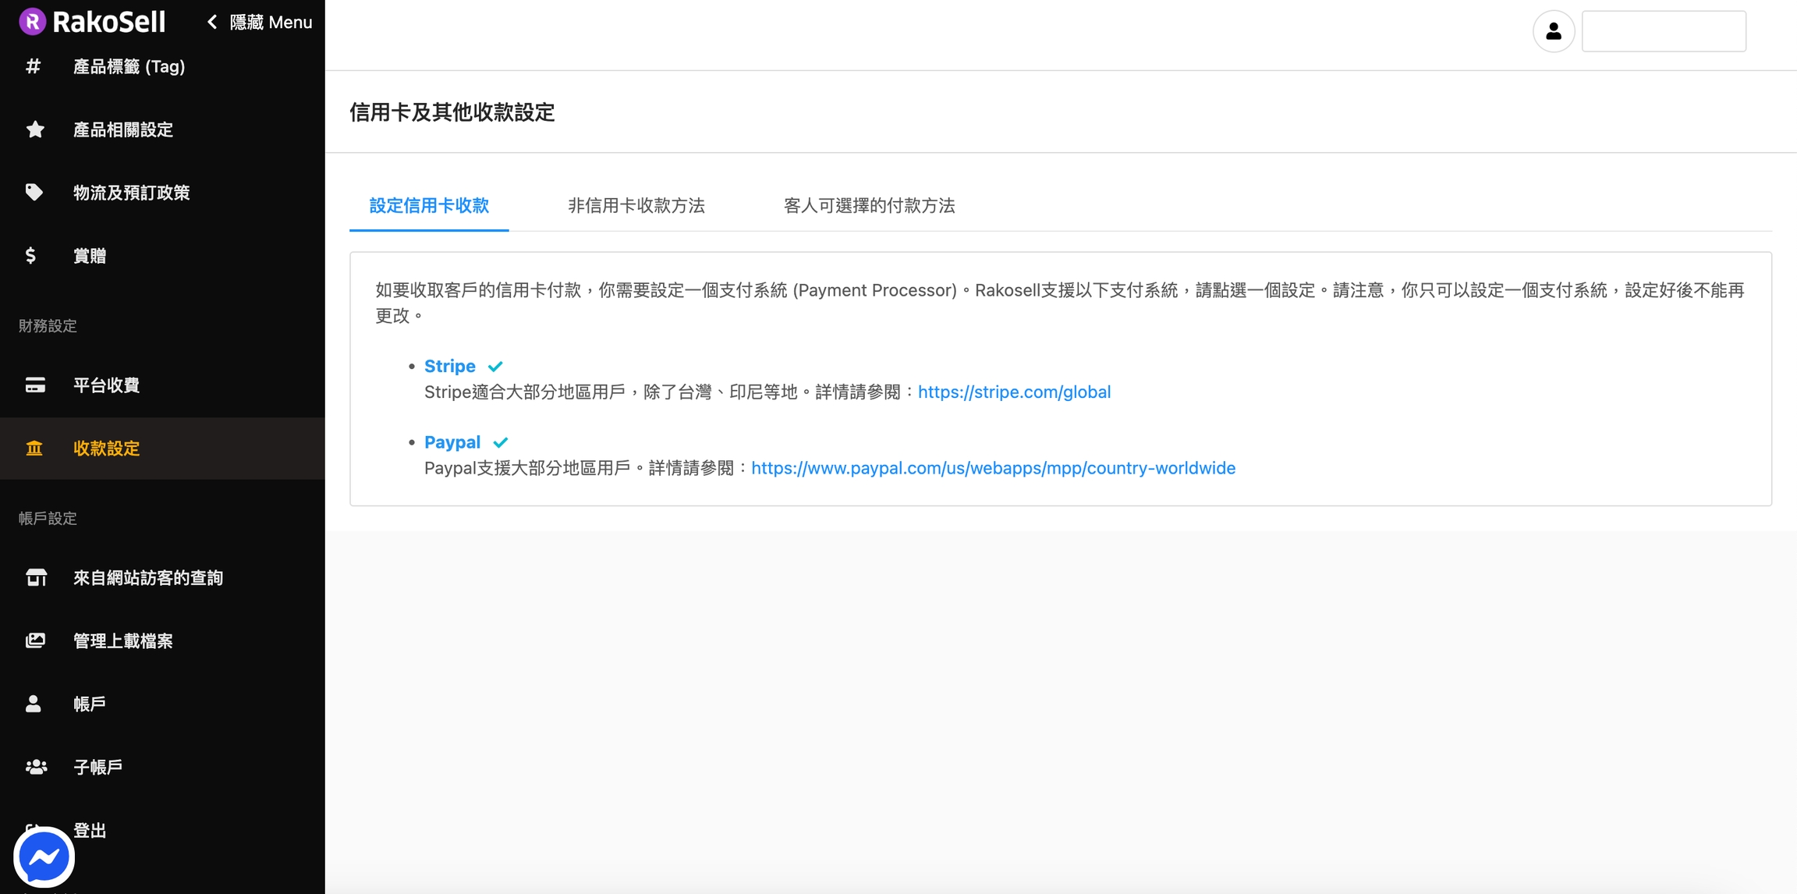The height and width of the screenshot is (894, 1797).
Task: Open the stripe.com/global URL link
Action: tap(1014, 392)
